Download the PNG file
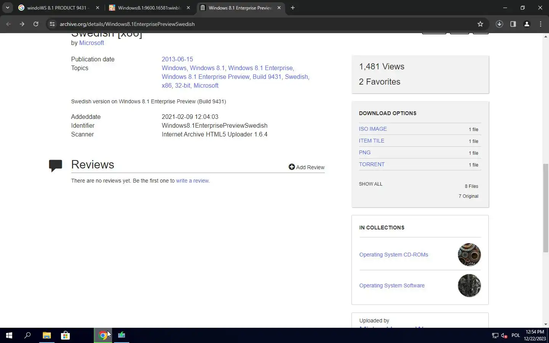 (x=364, y=152)
